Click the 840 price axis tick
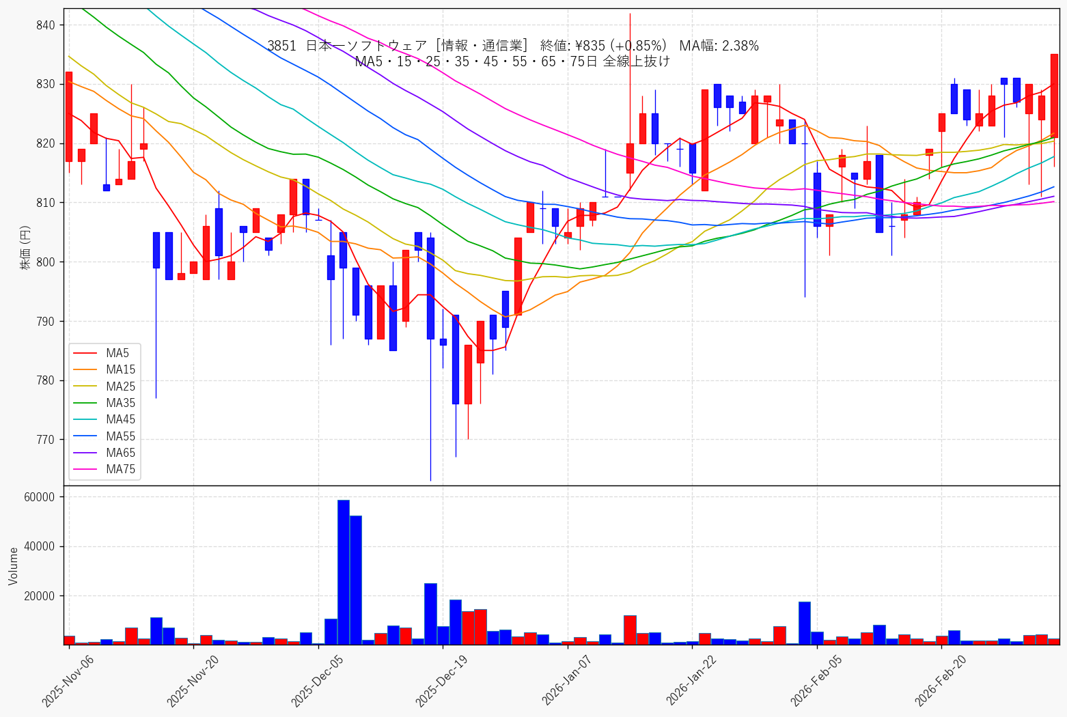 pos(46,25)
